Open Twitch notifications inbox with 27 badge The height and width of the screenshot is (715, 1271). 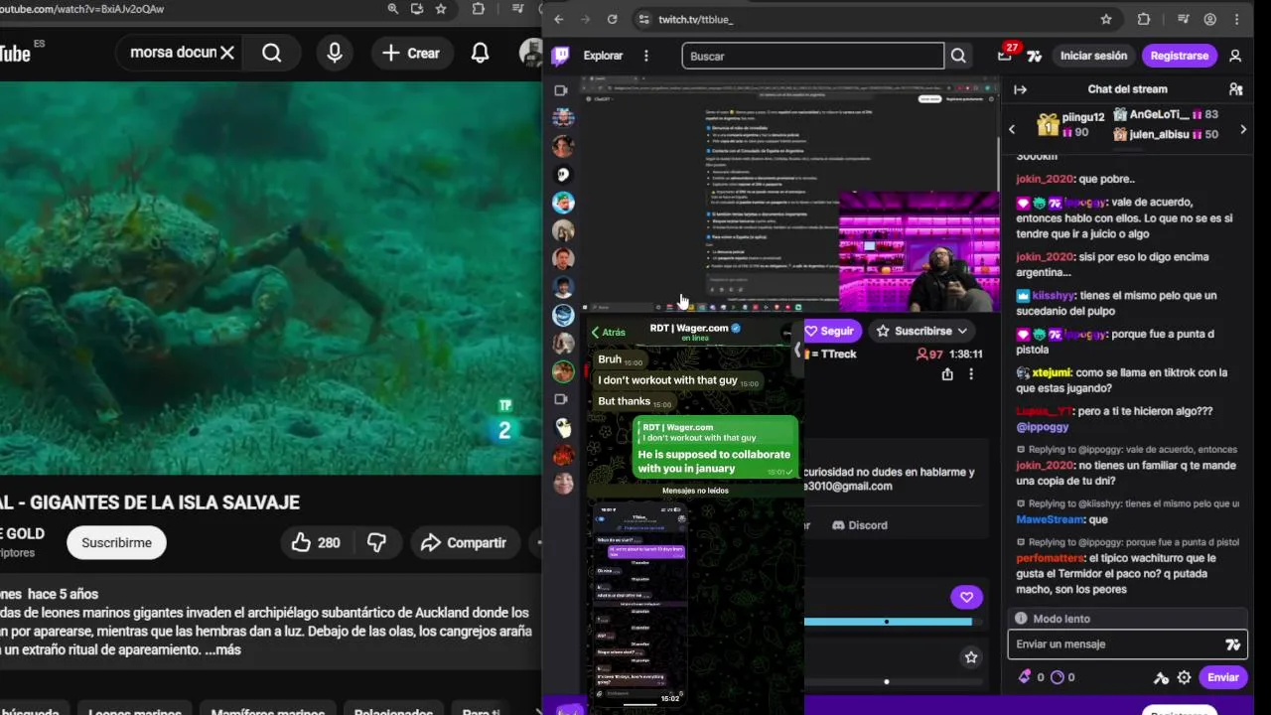tap(1006, 55)
